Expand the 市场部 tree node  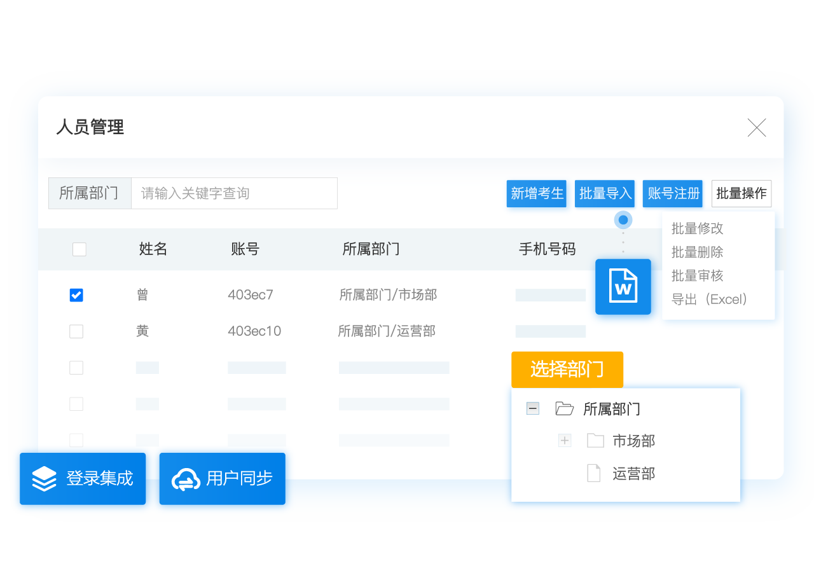565,441
